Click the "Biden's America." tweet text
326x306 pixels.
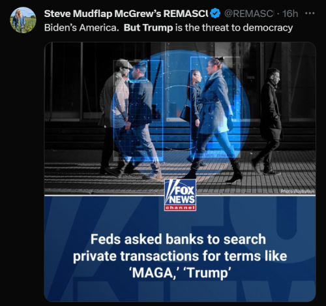click(81, 28)
